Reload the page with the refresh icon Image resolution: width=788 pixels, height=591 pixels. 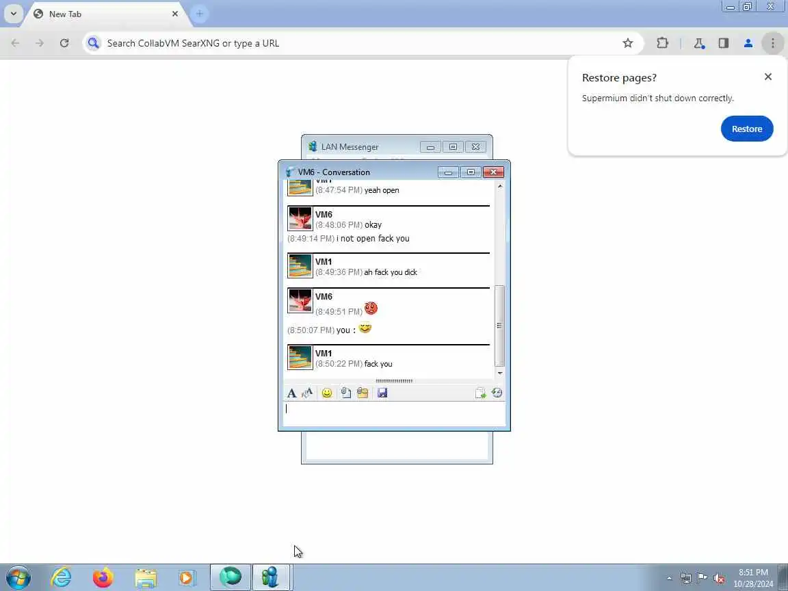(x=64, y=43)
